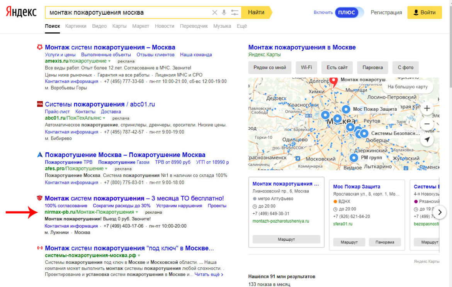Click the Найти search button
The height and width of the screenshot is (287, 452).
[257, 12]
